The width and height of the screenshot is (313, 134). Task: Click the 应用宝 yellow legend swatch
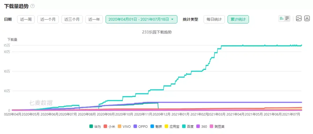click(166, 126)
